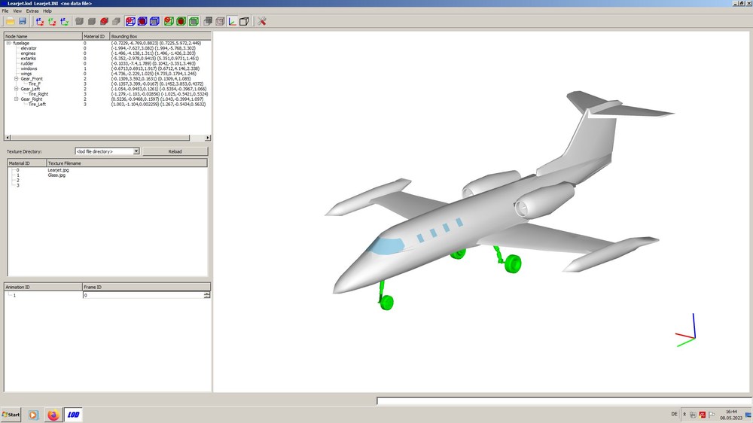Viewport: 753px width, 423px height.
Task: Select the red sphere toolbar icon
Action: pos(104,21)
